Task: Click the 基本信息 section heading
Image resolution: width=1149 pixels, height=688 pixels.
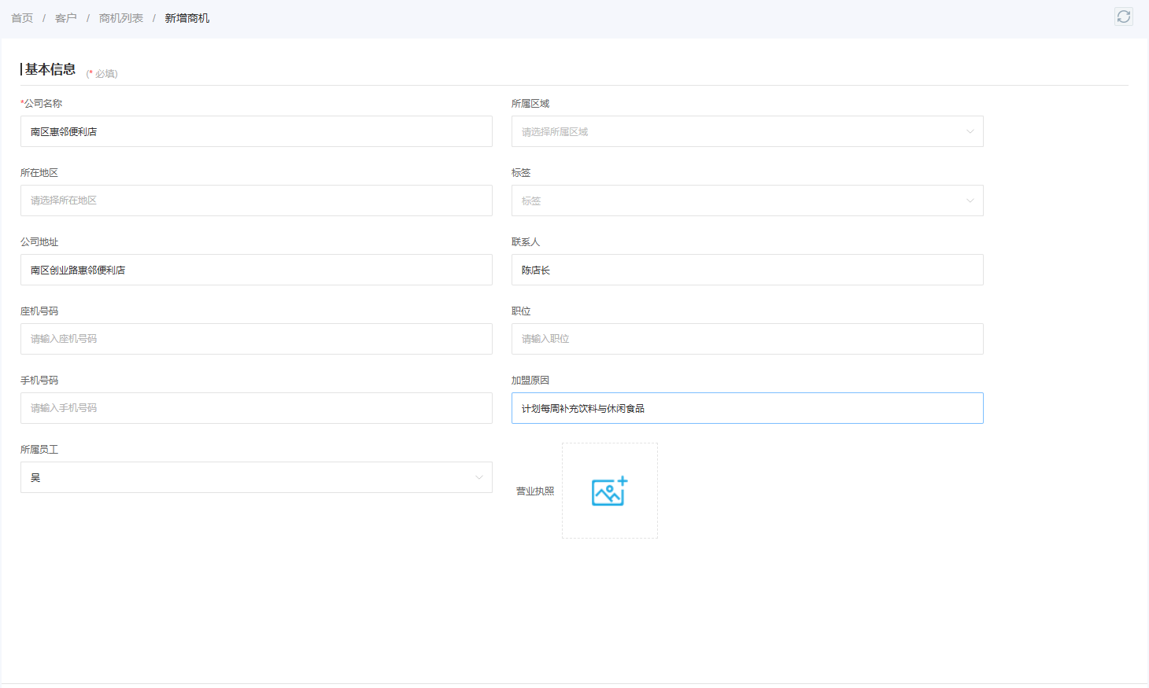Action: click(50, 69)
